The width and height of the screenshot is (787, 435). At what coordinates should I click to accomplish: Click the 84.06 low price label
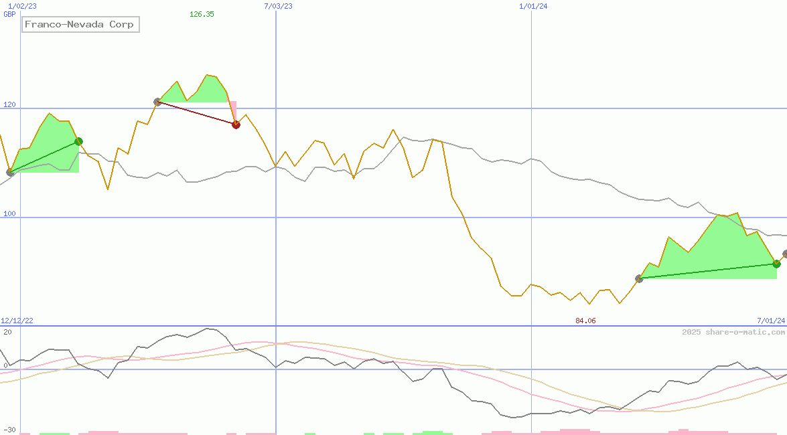coord(585,321)
